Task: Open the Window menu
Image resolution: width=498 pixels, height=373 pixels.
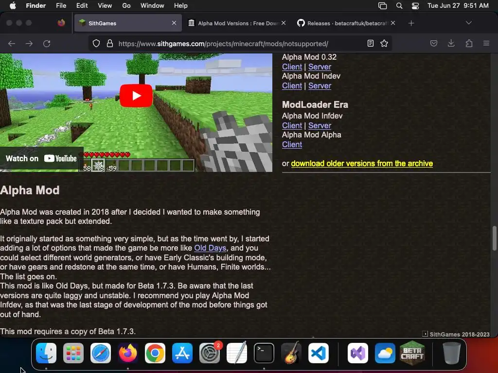Action: pos(152,6)
